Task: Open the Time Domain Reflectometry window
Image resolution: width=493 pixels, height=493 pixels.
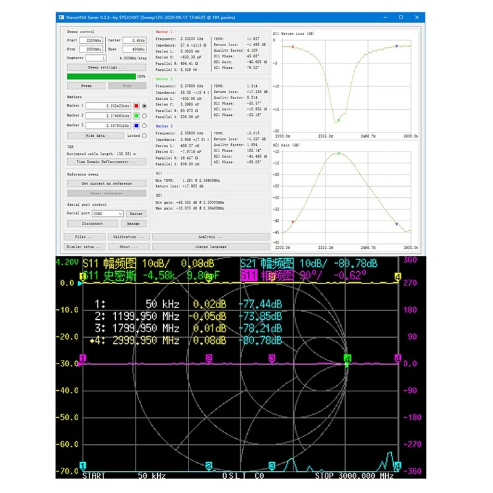Action: click(106, 162)
